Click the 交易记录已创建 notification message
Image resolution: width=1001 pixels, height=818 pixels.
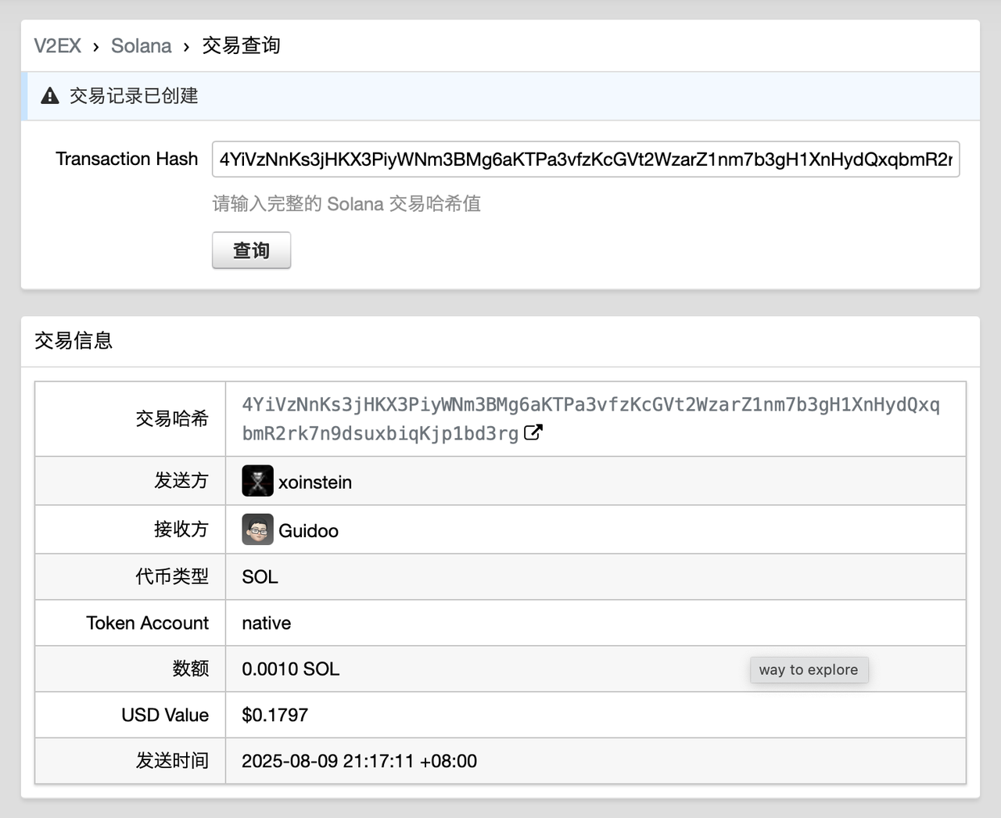coord(134,96)
